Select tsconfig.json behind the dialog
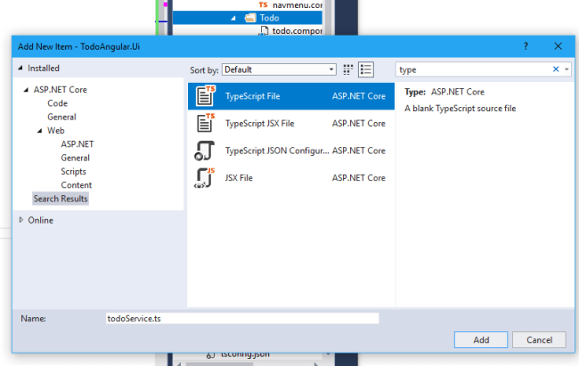This screenshot has height=366, width=579. (x=245, y=355)
